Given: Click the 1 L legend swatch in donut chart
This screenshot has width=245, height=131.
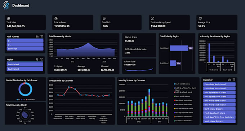Looking at the screenshot, I should (17, 100).
